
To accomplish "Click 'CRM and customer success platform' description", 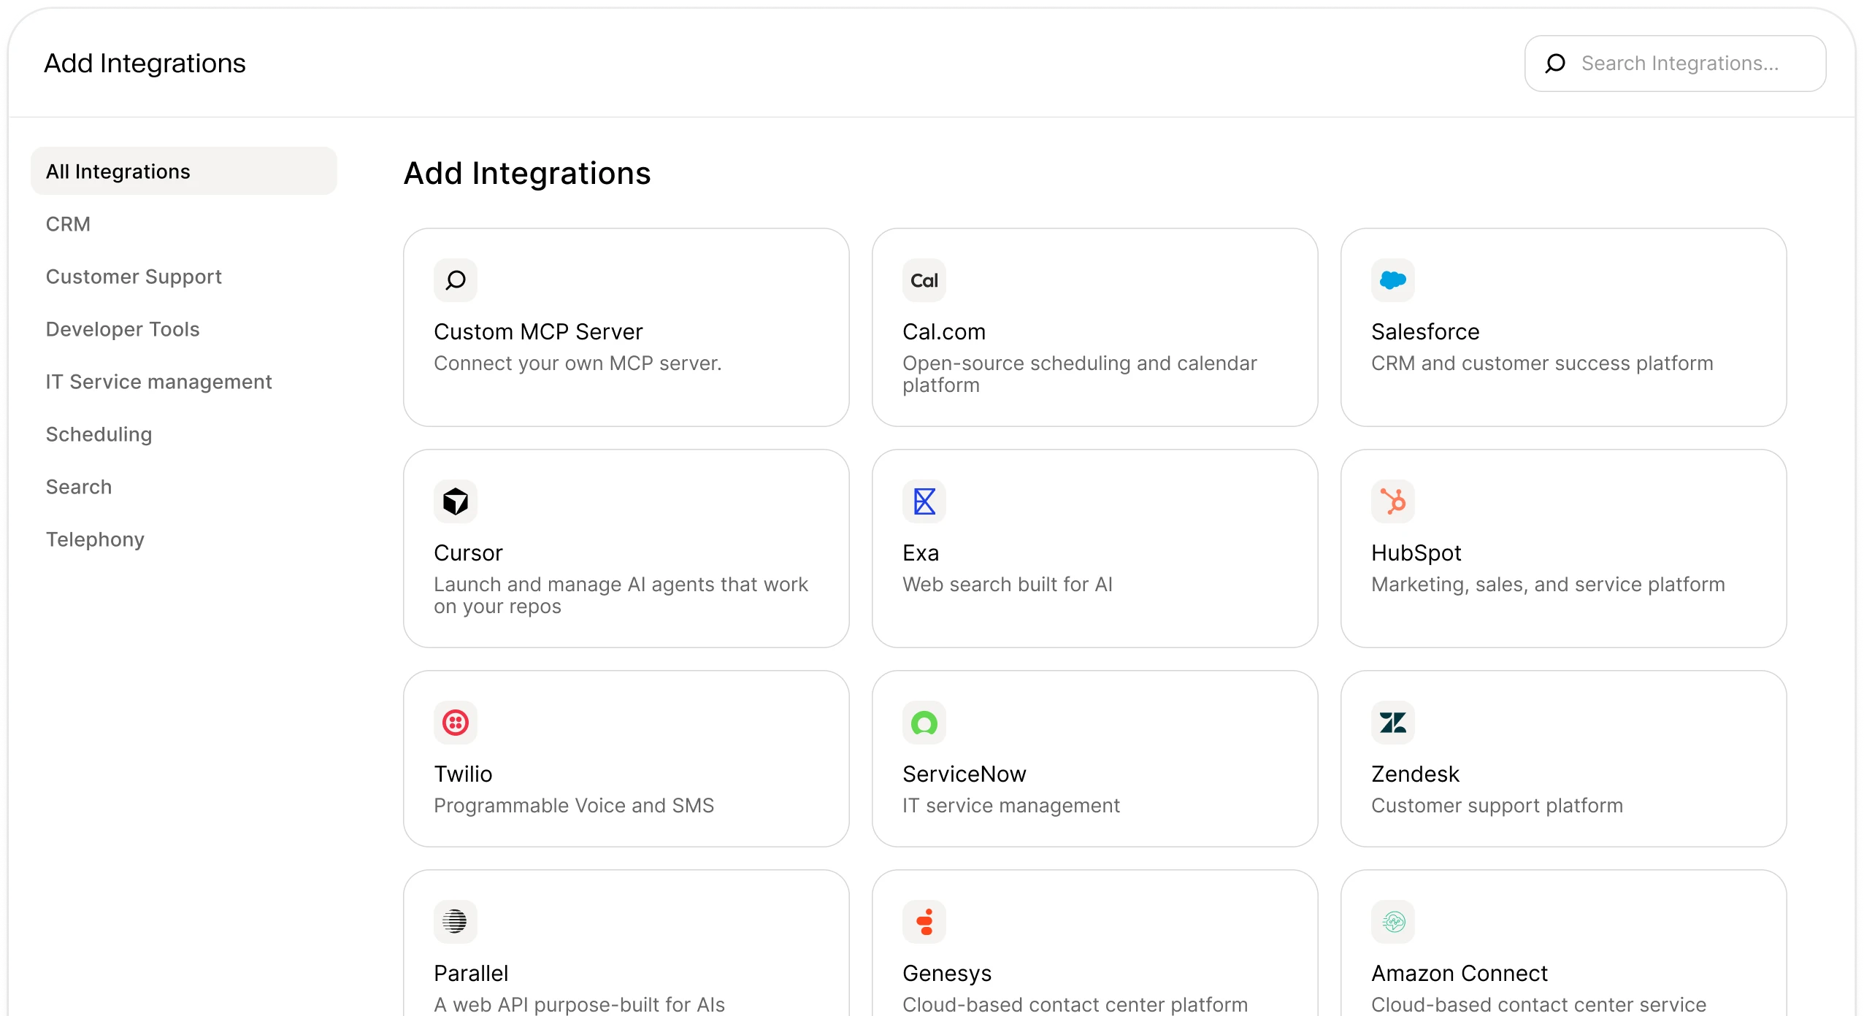I will pos(1542,363).
